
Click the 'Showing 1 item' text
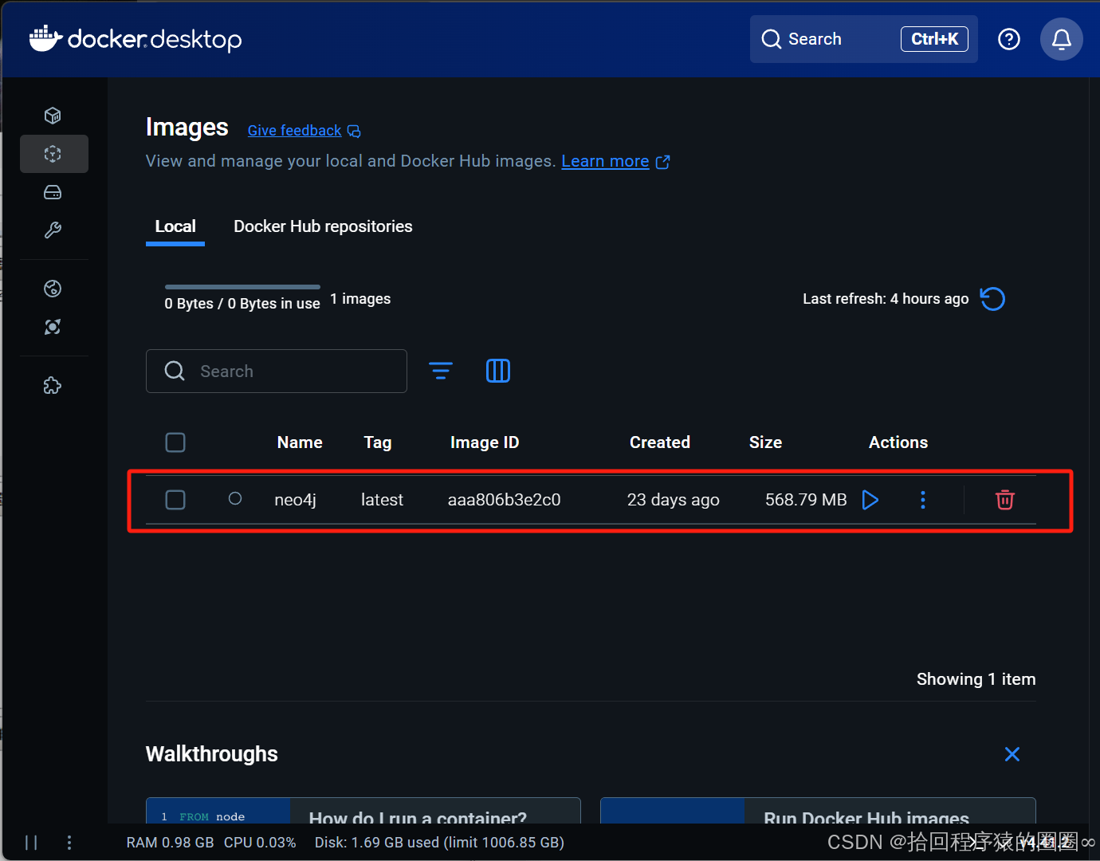click(x=976, y=679)
